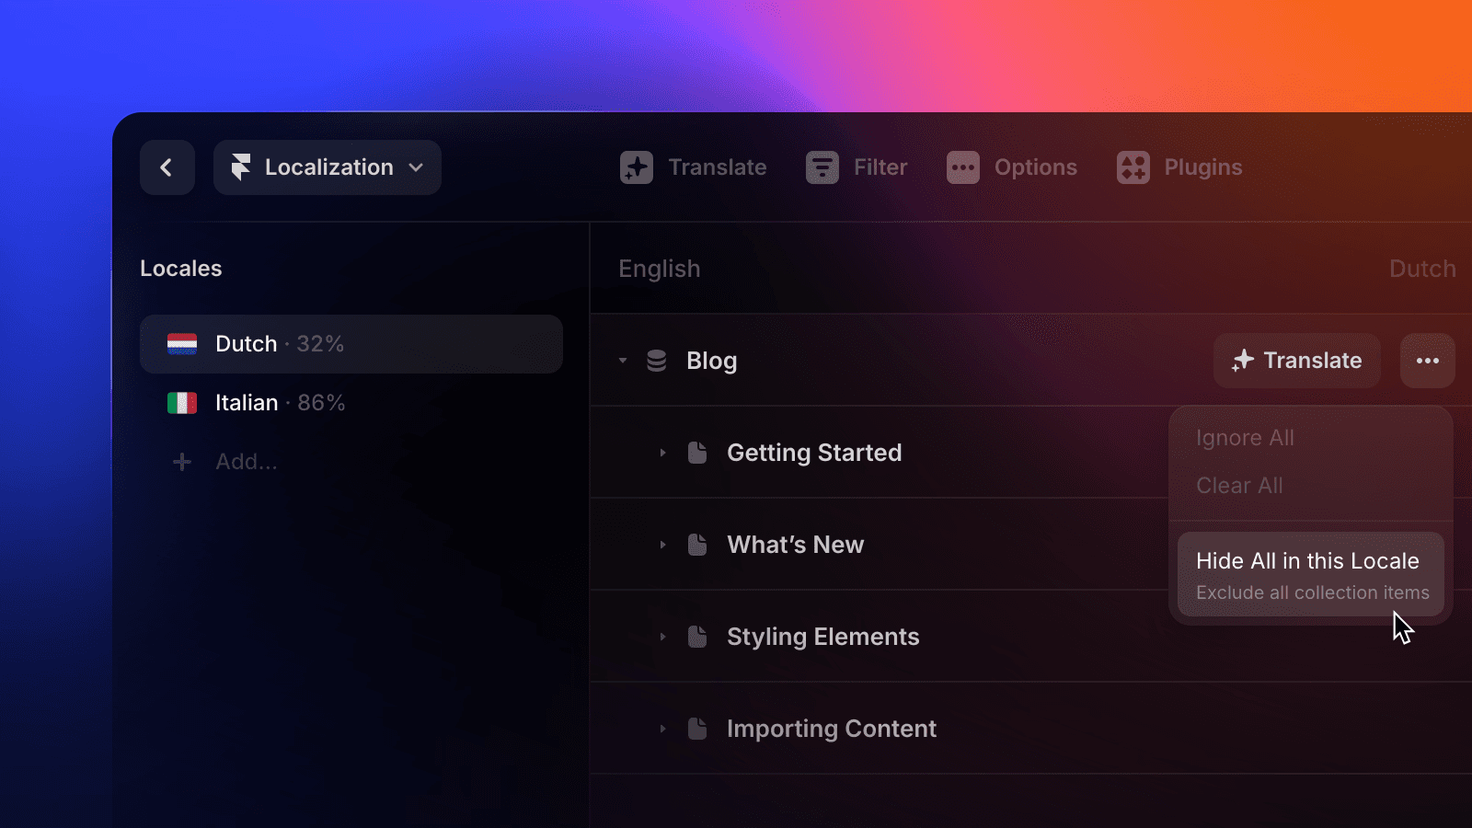Open the Filter icon in toolbar

[822, 167]
